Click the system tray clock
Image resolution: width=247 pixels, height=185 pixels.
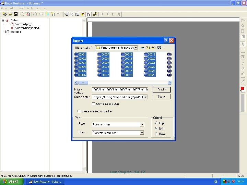[241, 182]
